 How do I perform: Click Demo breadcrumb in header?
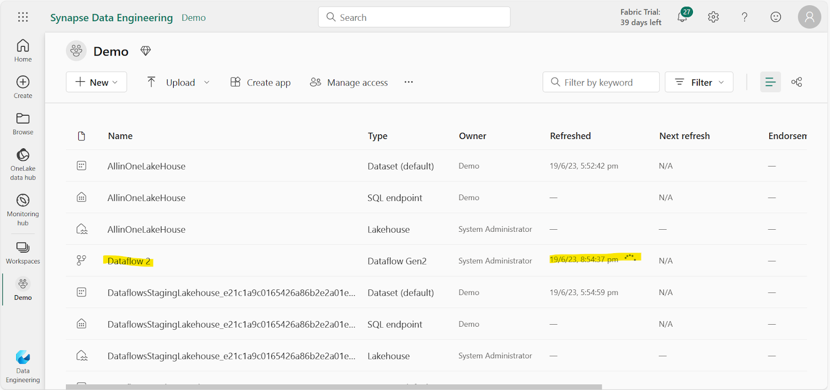[x=193, y=18]
